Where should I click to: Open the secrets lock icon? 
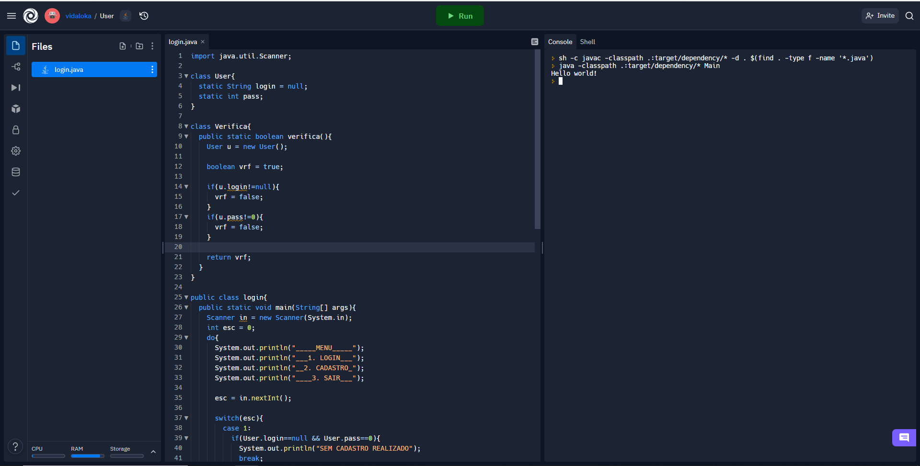pyautogui.click(x=16, y=130)
